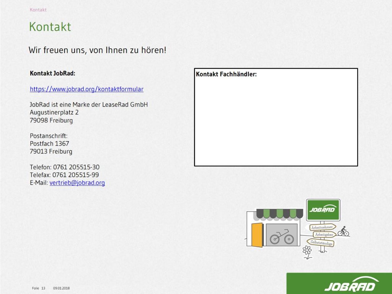
Task: Click inside the Kontakt Fachhändler box
Action: tap(276, 117)
